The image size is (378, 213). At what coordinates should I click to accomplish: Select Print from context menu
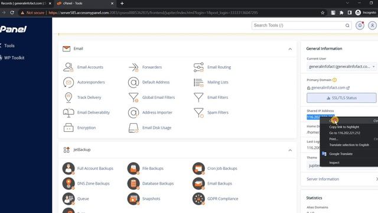pyautogui.click(x=334, y=139)
